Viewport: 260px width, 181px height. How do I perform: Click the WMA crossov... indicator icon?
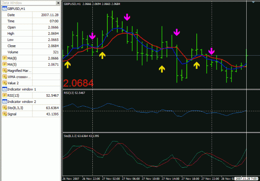pyautogui.click(x=5, y=77)
